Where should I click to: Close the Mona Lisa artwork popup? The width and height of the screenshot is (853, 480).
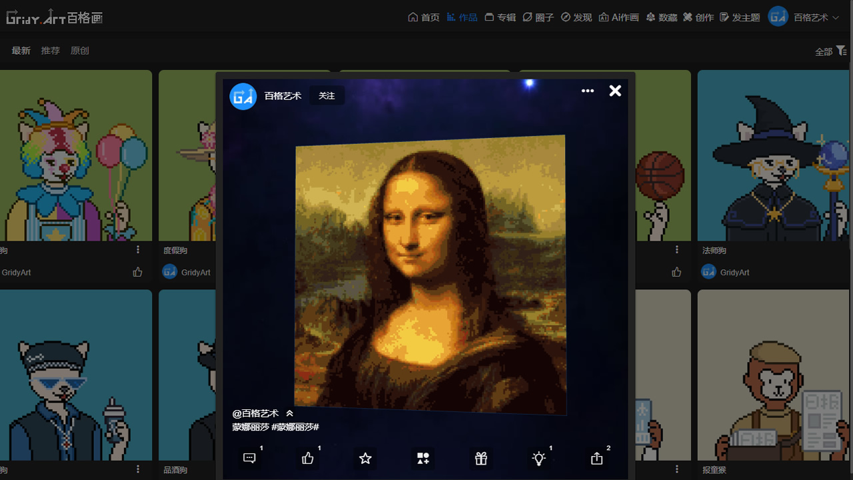pyautogui.click(x=615, y=91)
